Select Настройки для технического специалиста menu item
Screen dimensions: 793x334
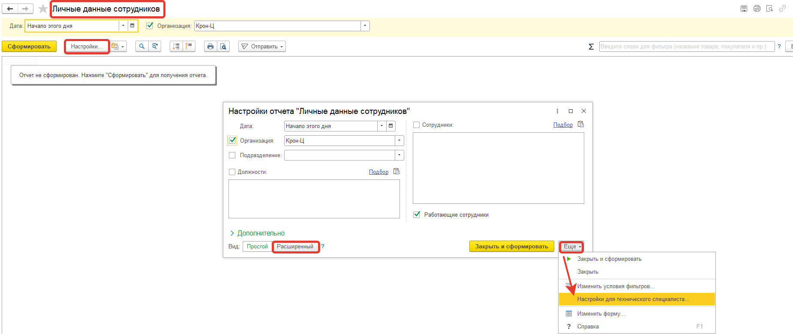click(x=633, y=299)
